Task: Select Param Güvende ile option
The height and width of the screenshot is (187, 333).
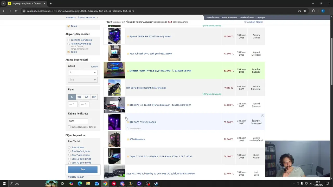Action: (x=69, y=44)
